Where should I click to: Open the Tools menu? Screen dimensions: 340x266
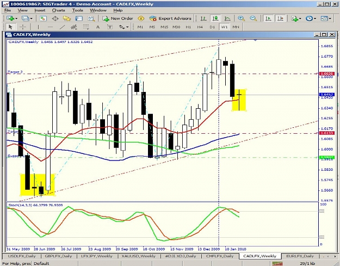[77, 10]
